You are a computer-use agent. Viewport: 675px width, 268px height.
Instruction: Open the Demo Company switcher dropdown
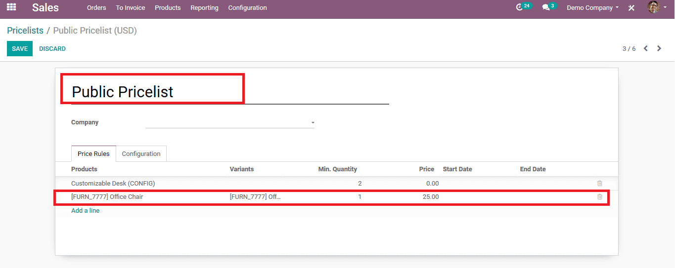(592, 8)
